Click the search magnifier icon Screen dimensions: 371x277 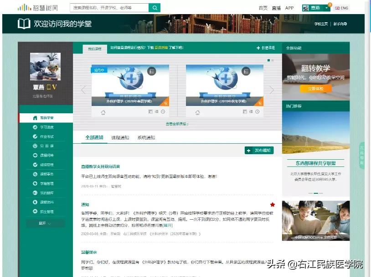[x=155, y=8]
